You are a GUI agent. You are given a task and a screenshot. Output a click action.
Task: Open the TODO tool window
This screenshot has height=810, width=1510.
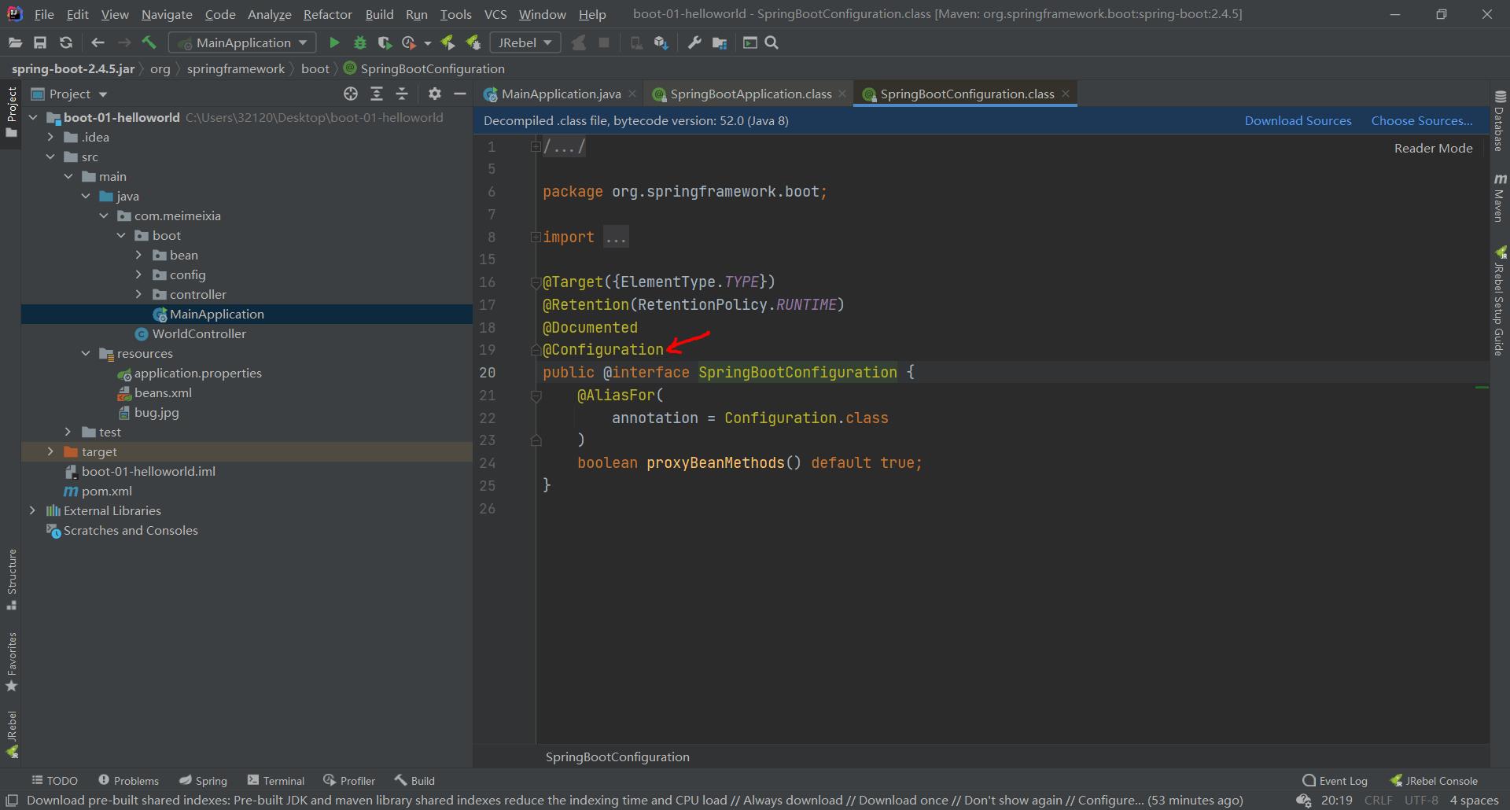coord(54,780)
